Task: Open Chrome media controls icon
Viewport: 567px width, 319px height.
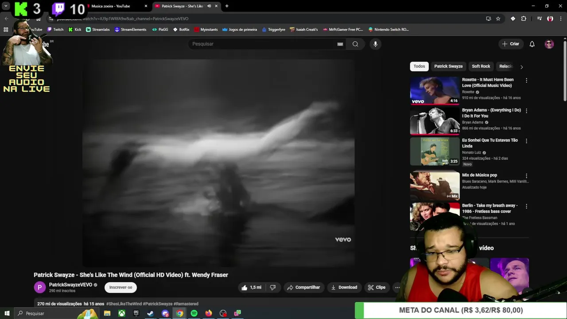Action: (539, 19)
